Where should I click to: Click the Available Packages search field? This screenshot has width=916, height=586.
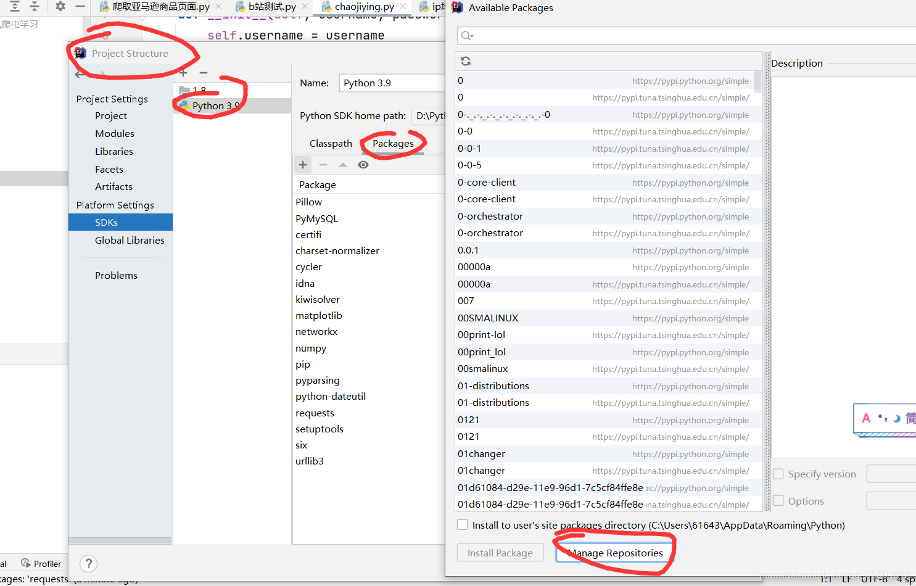687,36
